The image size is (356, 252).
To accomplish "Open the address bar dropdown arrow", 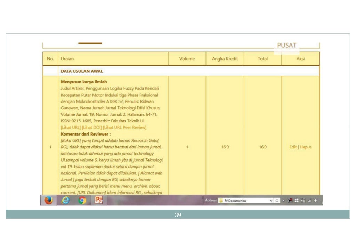I will tap(271, 201).
